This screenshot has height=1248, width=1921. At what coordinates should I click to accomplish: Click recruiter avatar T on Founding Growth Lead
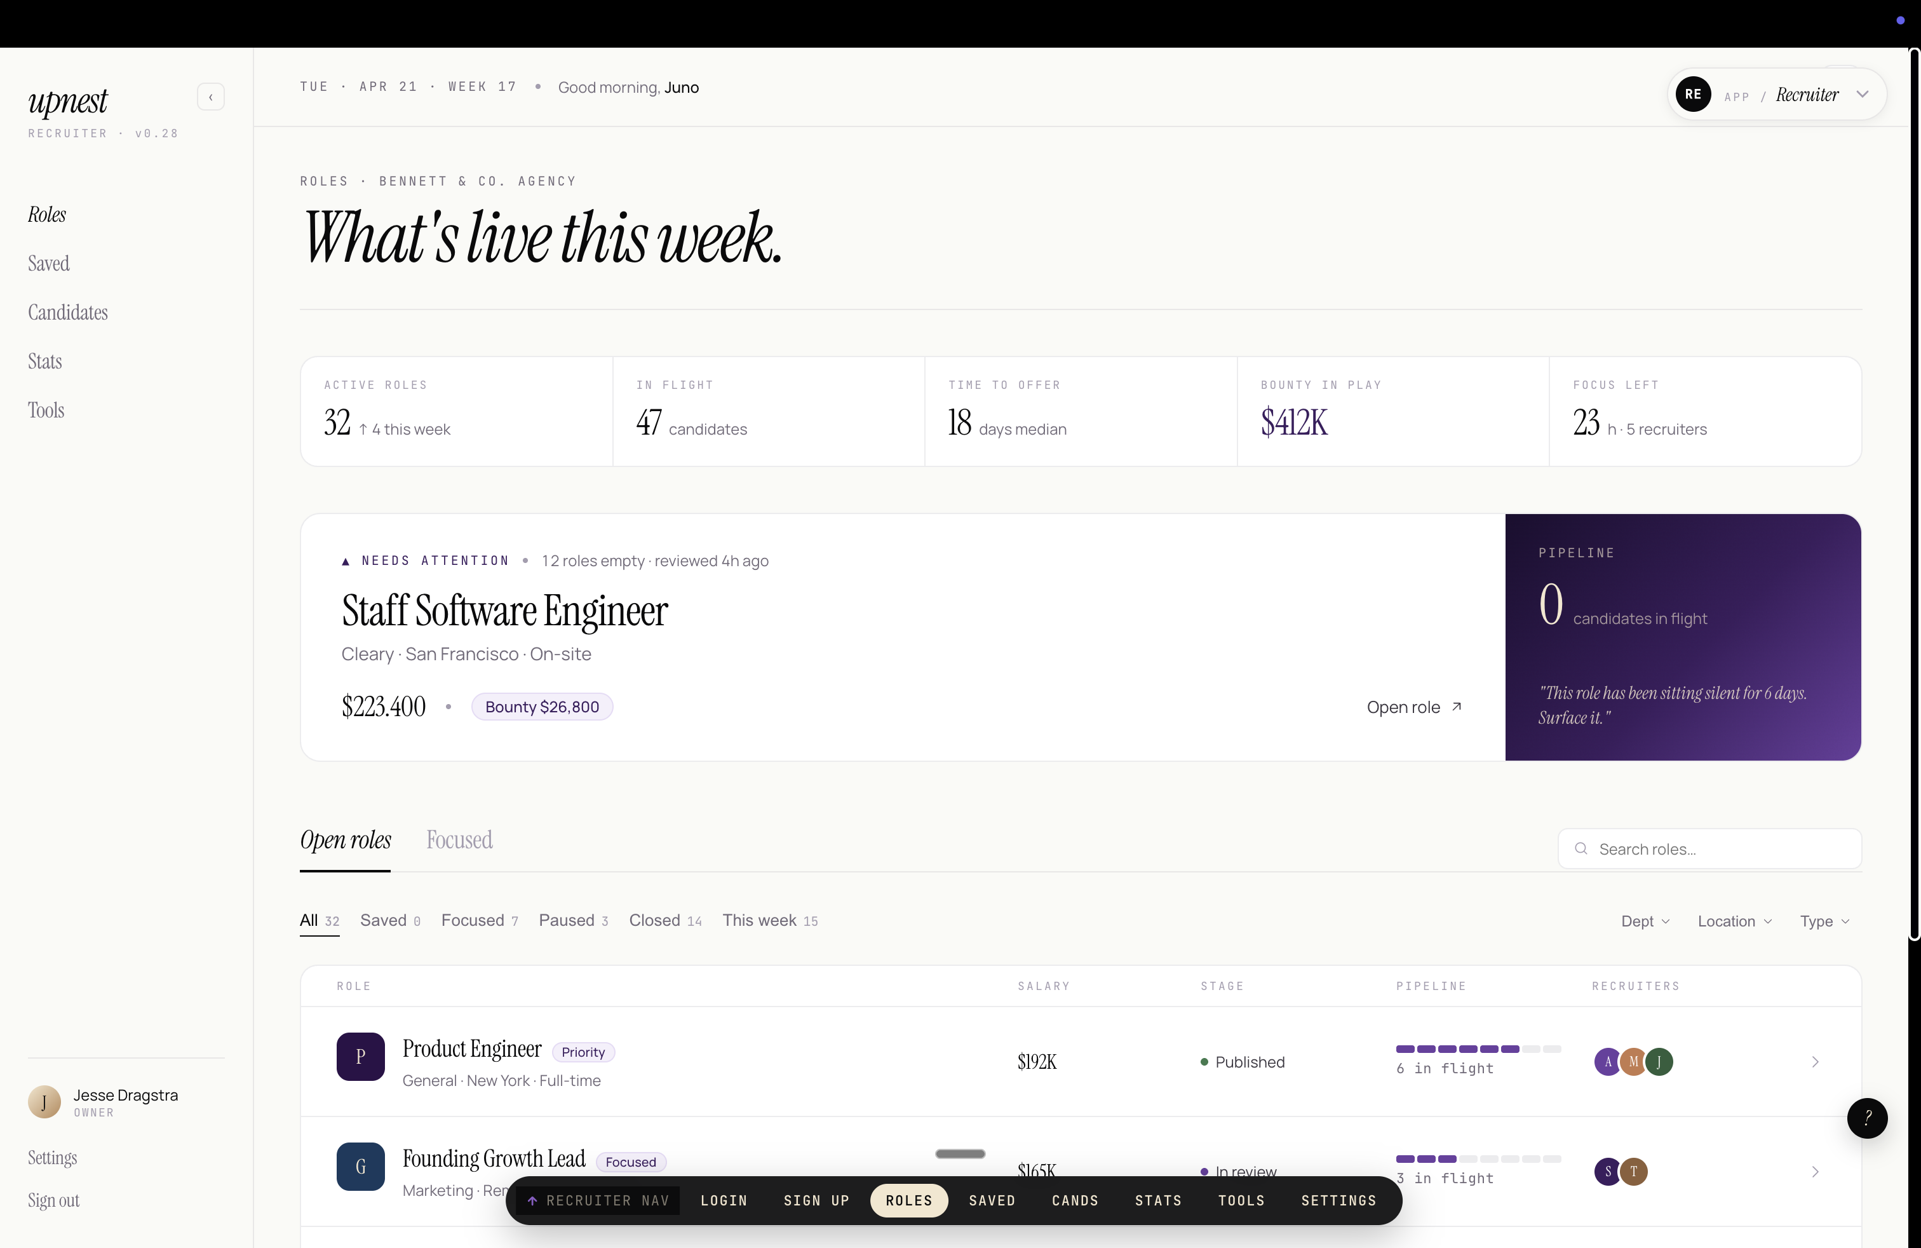[x=1634, y=1171]
